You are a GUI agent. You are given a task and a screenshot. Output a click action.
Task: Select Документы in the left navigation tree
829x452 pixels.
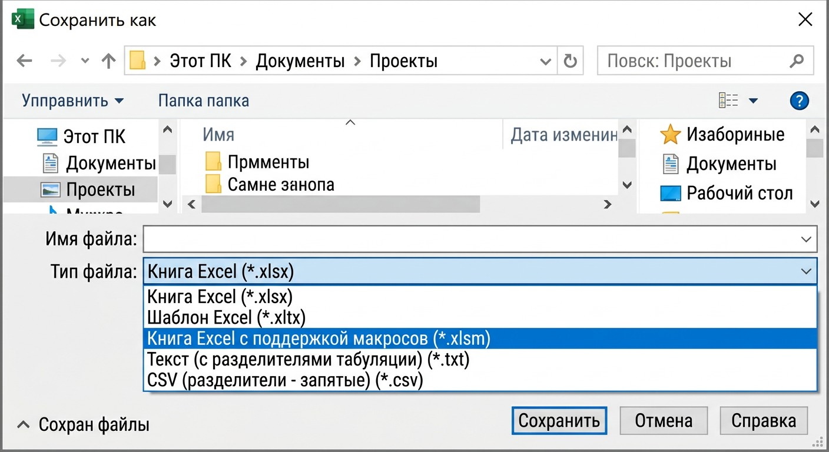[99, 163]
